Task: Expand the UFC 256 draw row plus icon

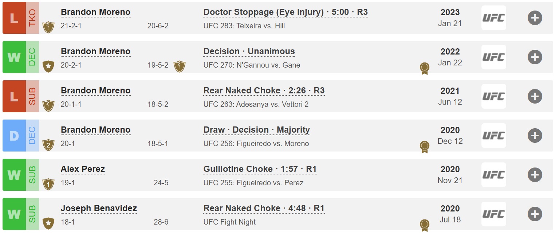Action: tap(535, 136)
